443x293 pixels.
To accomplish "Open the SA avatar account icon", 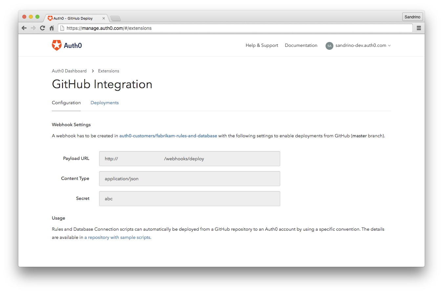I will 329,46.
